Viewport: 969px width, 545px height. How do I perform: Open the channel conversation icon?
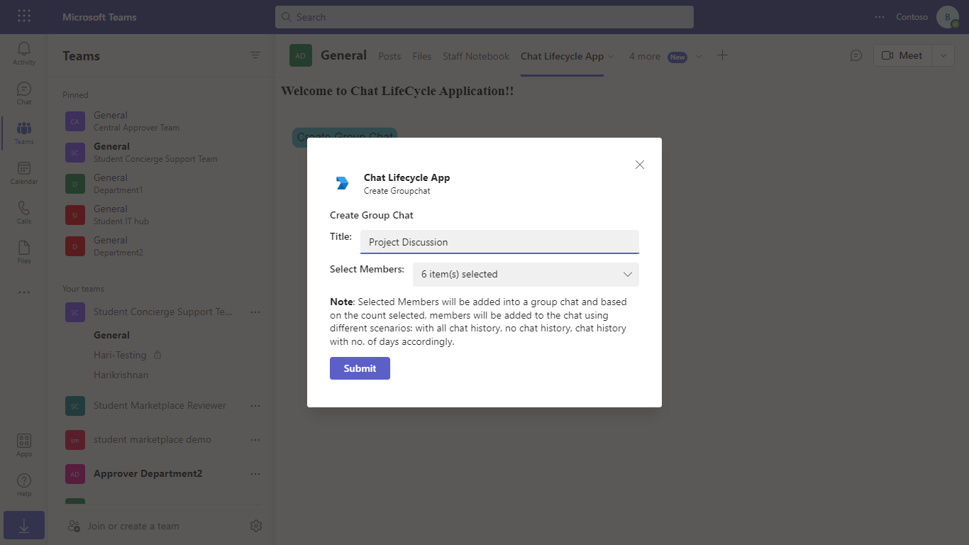(856, 55)
